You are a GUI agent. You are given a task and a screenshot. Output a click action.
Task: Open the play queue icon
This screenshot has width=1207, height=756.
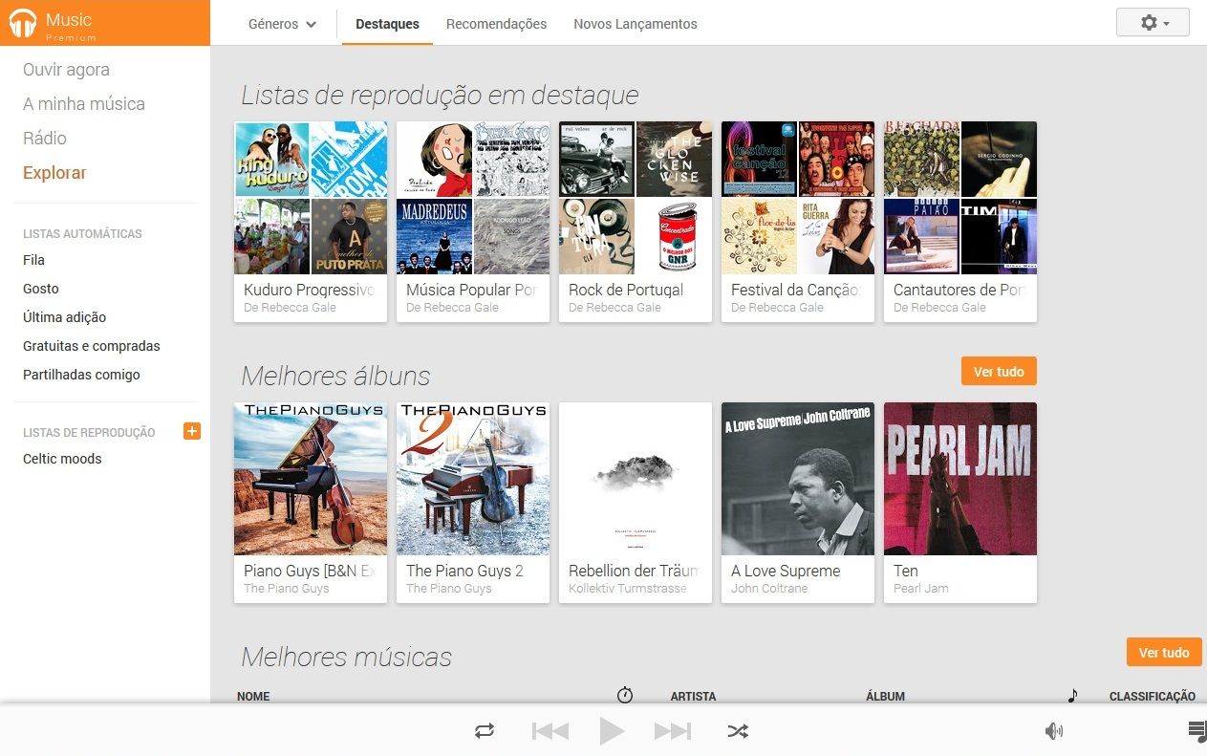pos(1196,731)
